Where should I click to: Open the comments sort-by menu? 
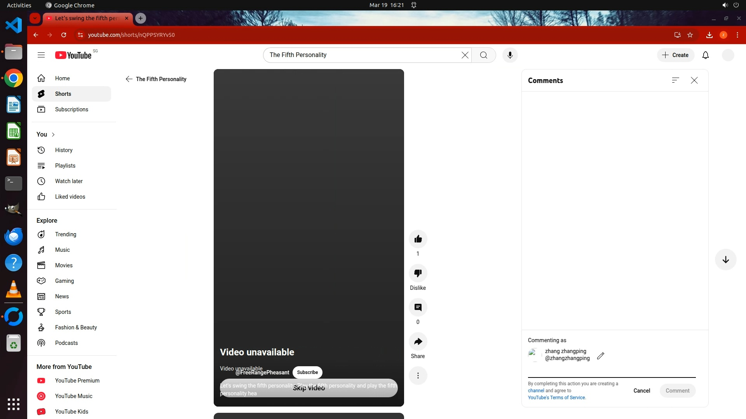tap(675, 80)
